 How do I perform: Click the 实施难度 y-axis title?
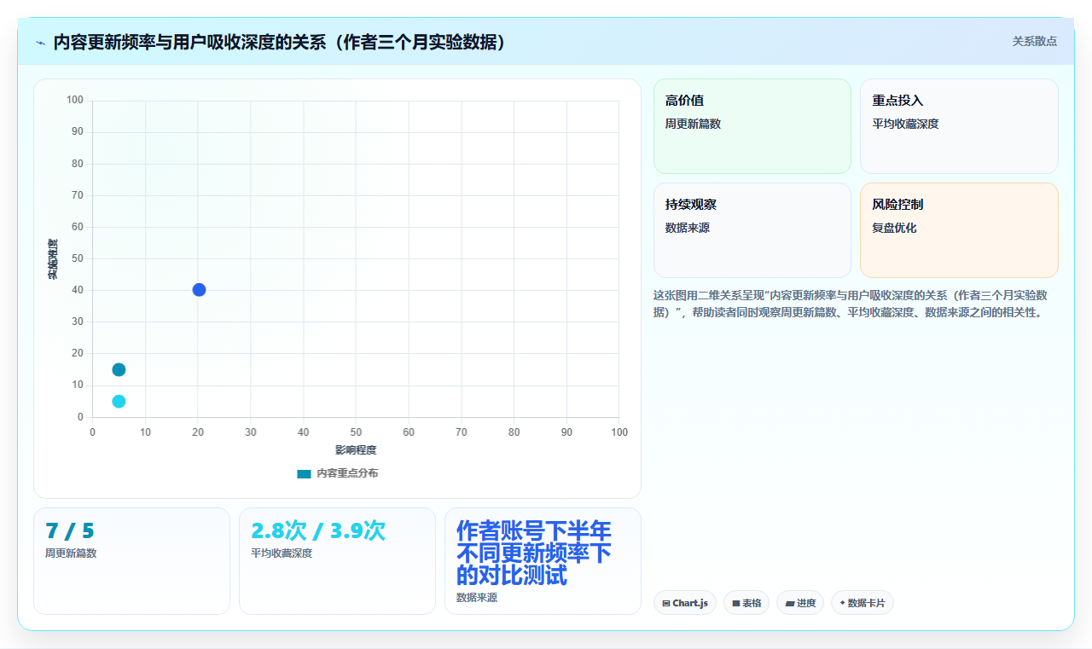(x=53, y=259)
